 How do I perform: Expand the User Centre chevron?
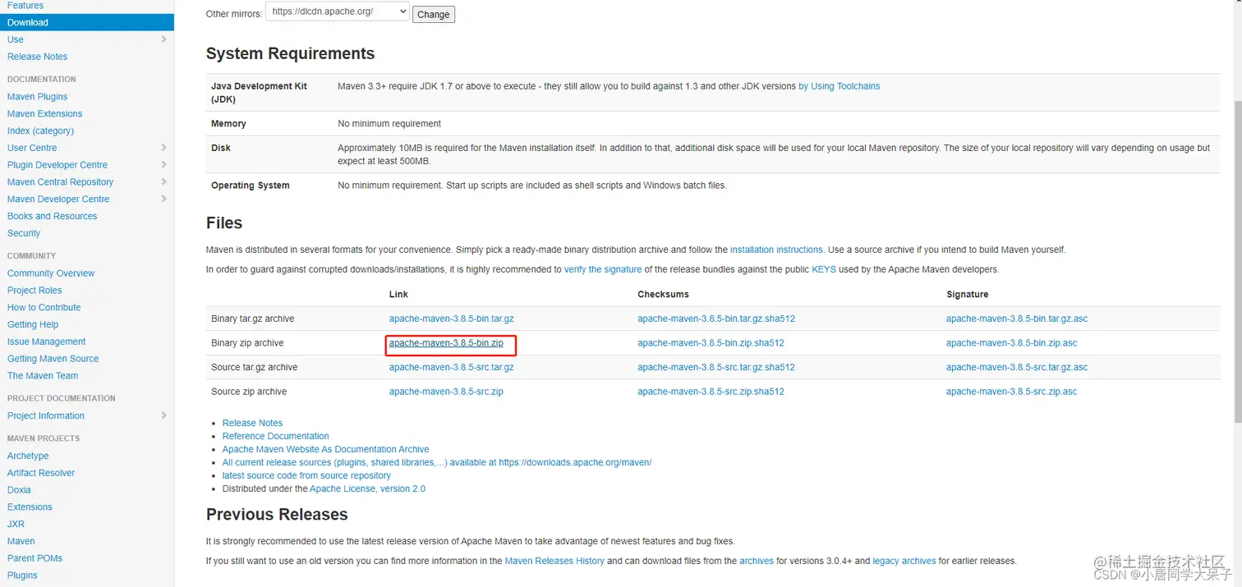tap(164, 148)
